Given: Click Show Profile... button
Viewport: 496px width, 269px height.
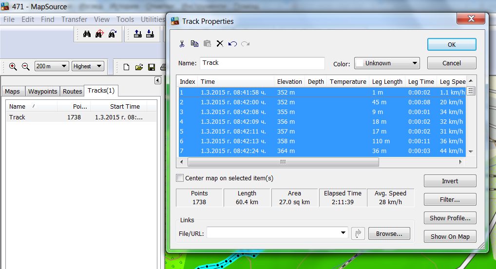Looking at the screenshot, I should [x=450, y=218].
